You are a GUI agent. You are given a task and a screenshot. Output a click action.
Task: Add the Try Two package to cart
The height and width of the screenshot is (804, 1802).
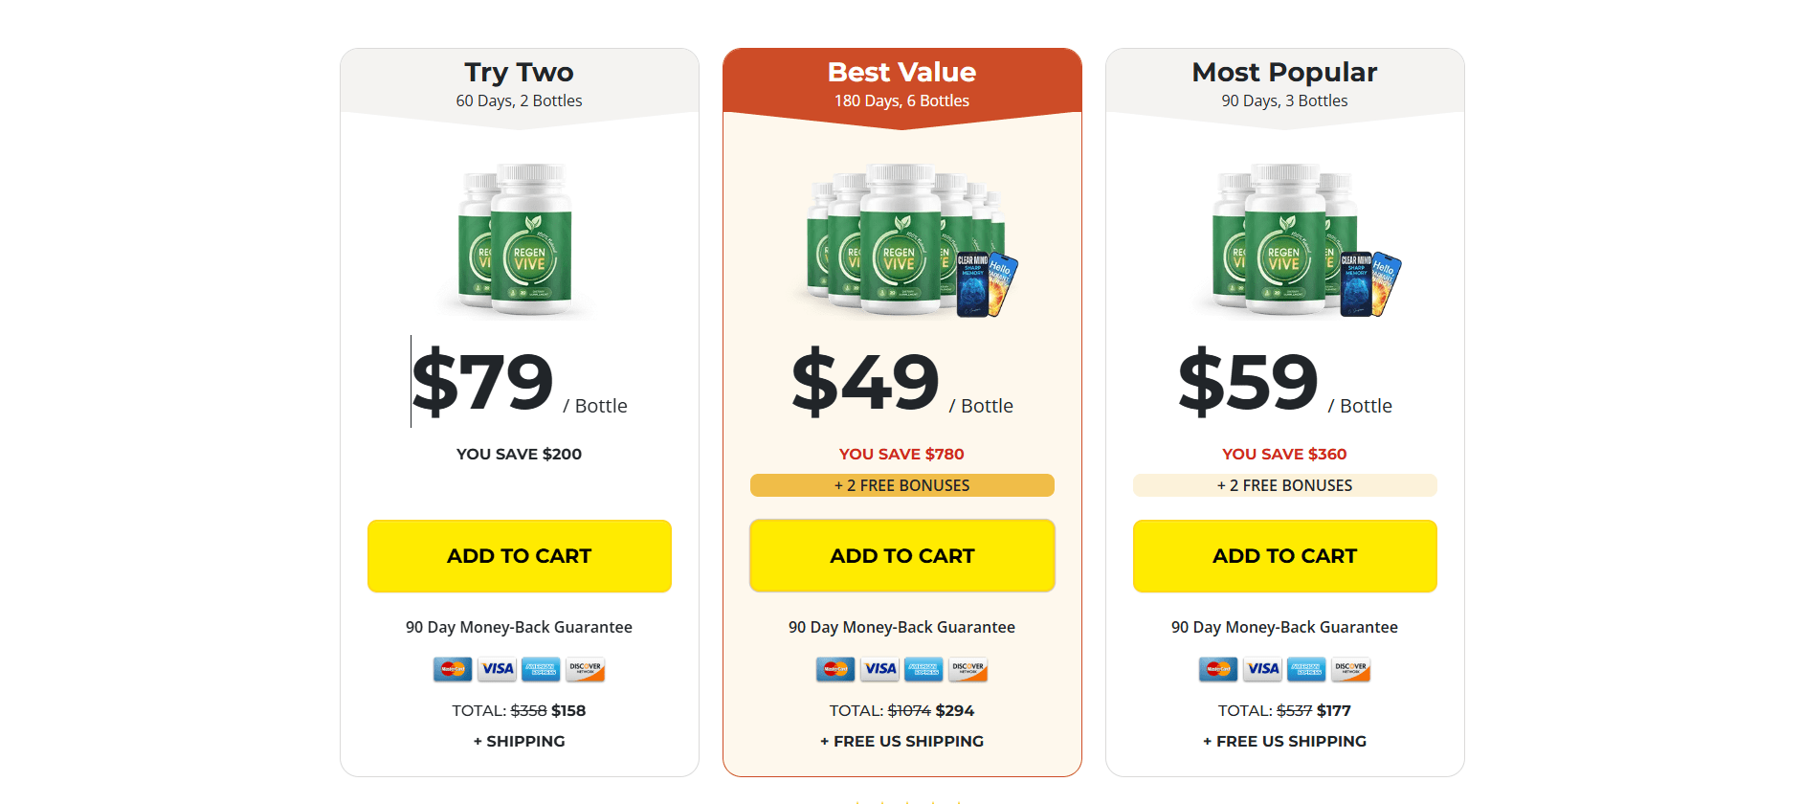[519, 556]
